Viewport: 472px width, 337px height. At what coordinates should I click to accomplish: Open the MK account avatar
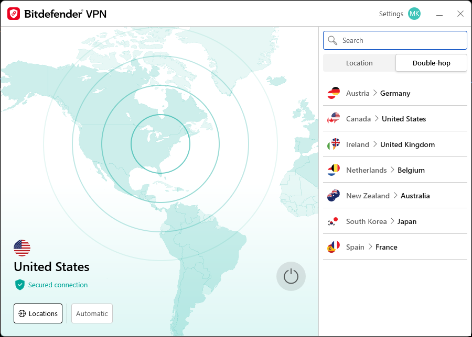click(x=414, y=14)
